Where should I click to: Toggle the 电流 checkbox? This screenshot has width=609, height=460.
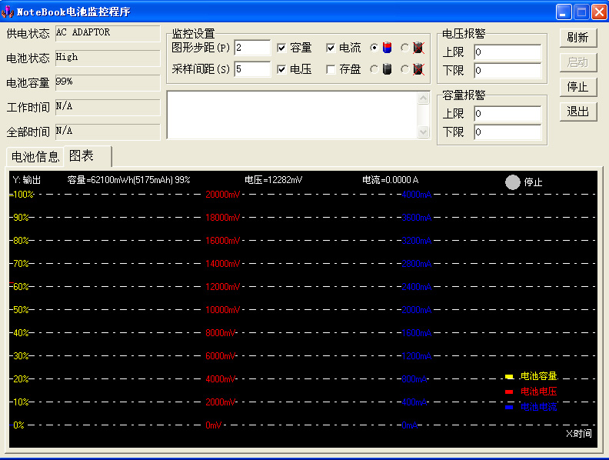[x=331, y=48]
